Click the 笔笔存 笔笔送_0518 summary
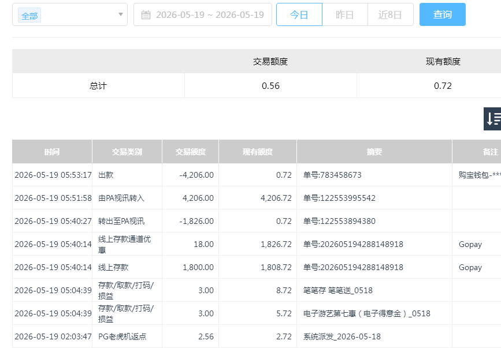The image size is (501, 348). click(x=337, y=291)
